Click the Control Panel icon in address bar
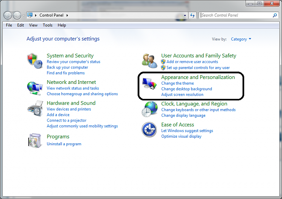The image size is (282, 199). click(x=30, y=15)
